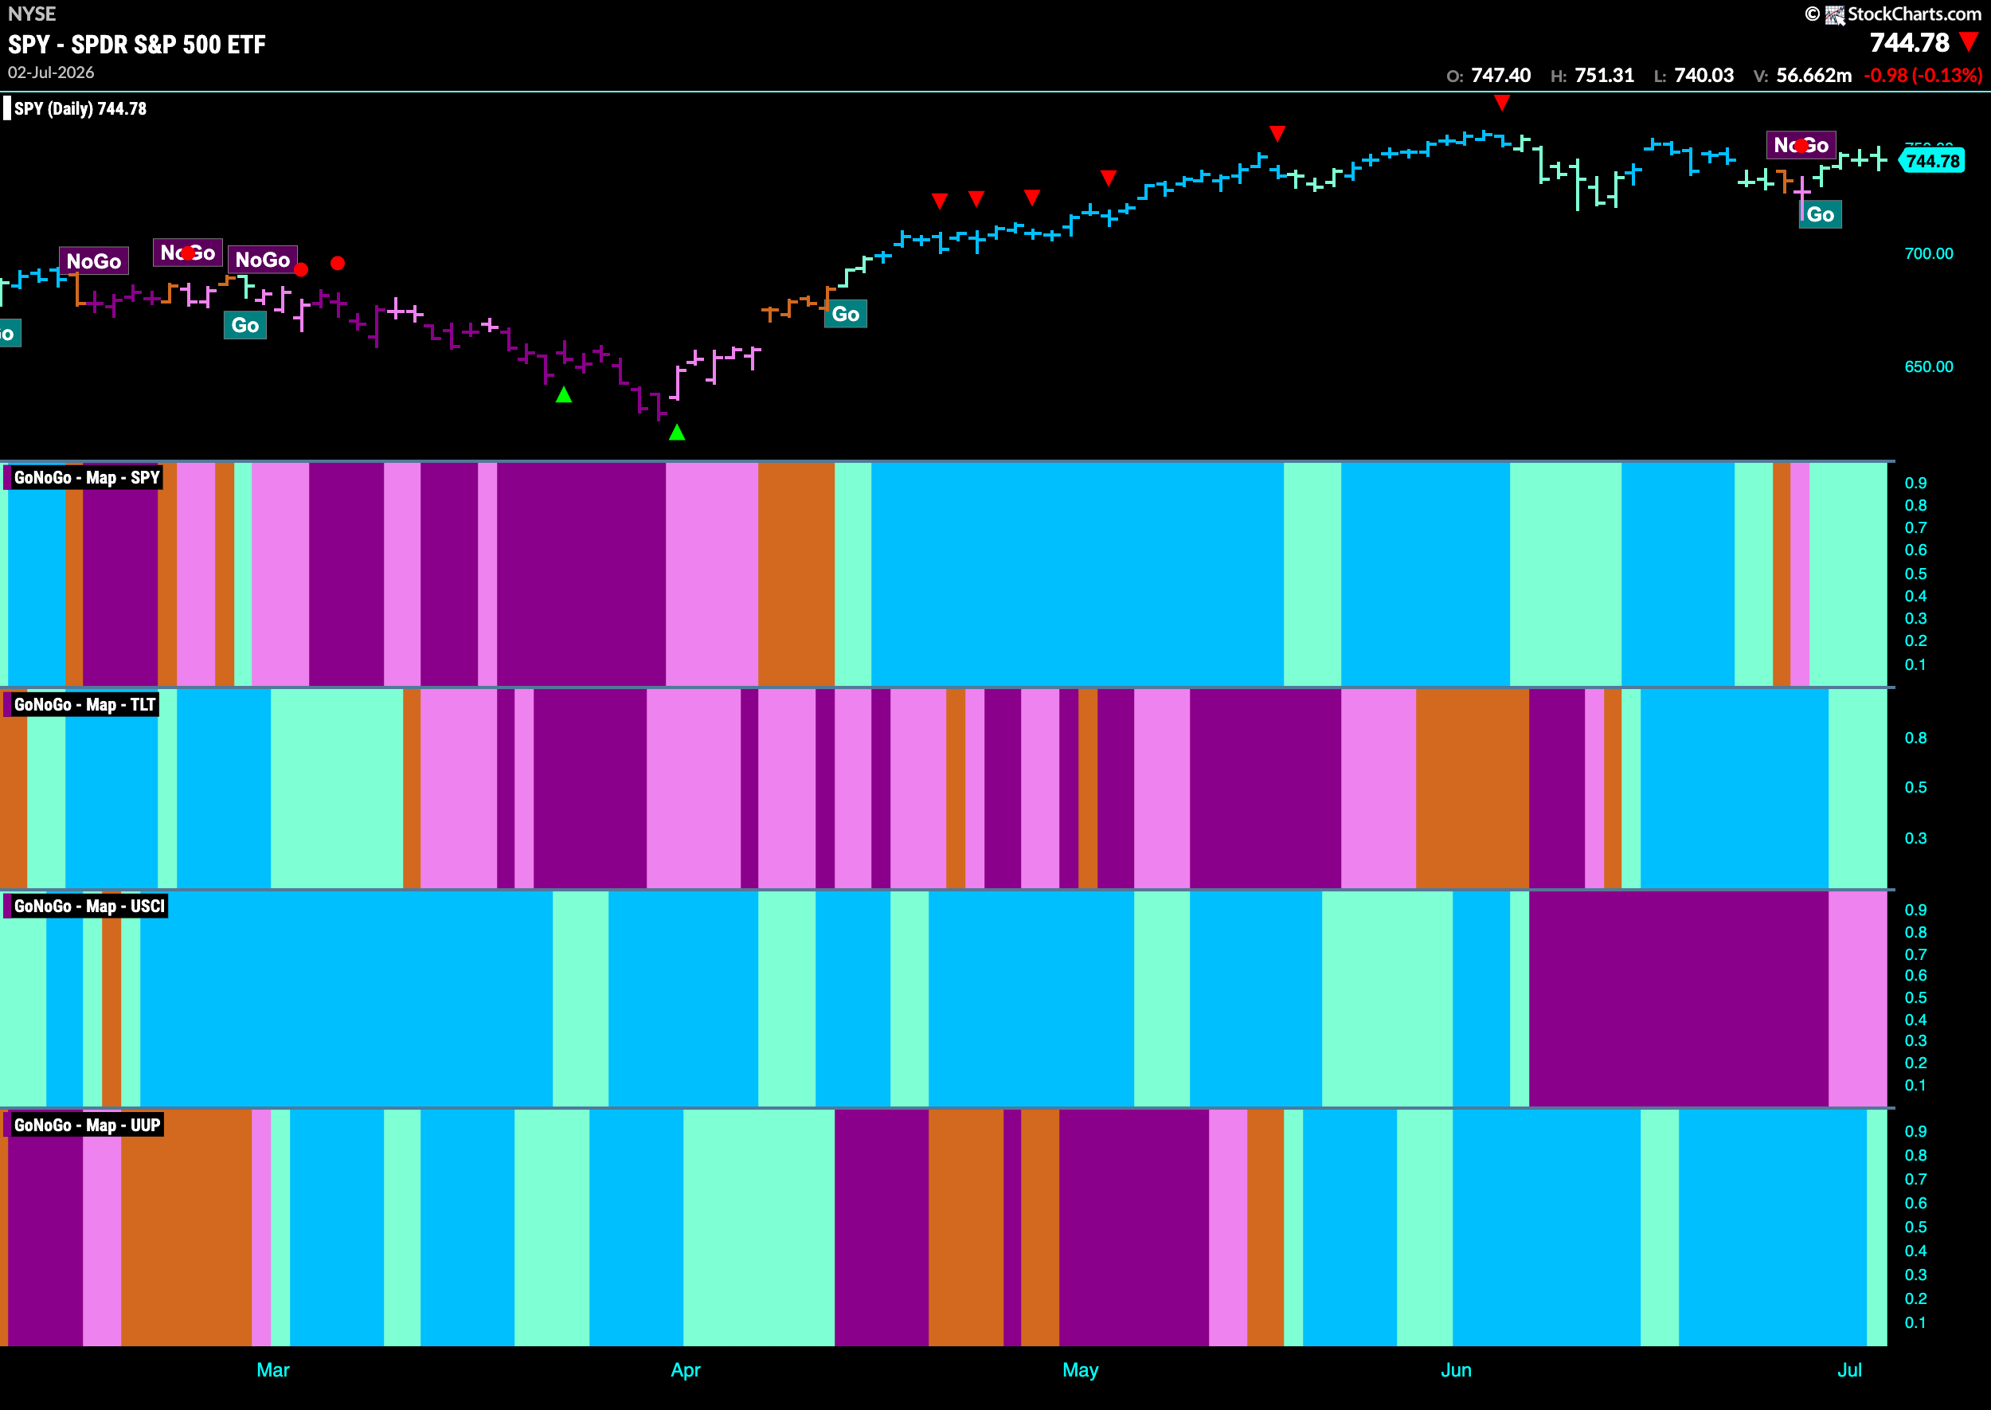The height and width of the screenshot is (1410, 1991).
Task: Click the StockCharts.com logo icon
Action: (x=1834, y=15)
